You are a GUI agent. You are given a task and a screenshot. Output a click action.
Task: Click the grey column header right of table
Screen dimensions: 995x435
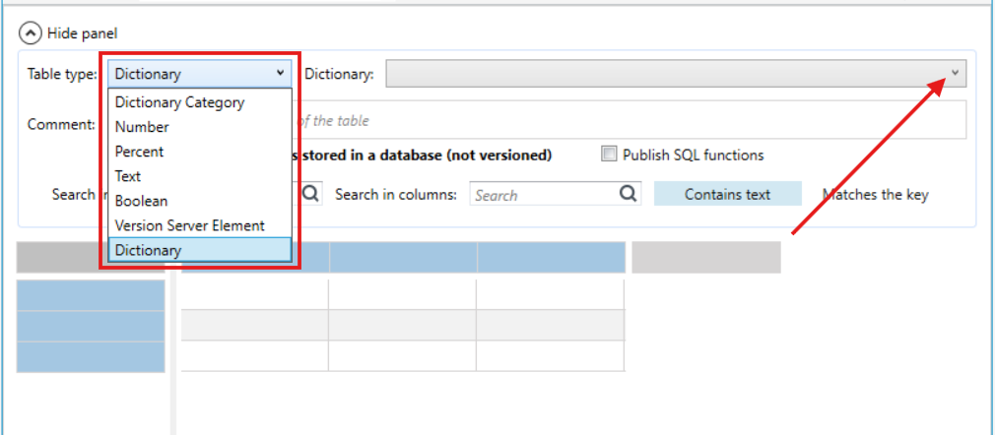[706, 258]
